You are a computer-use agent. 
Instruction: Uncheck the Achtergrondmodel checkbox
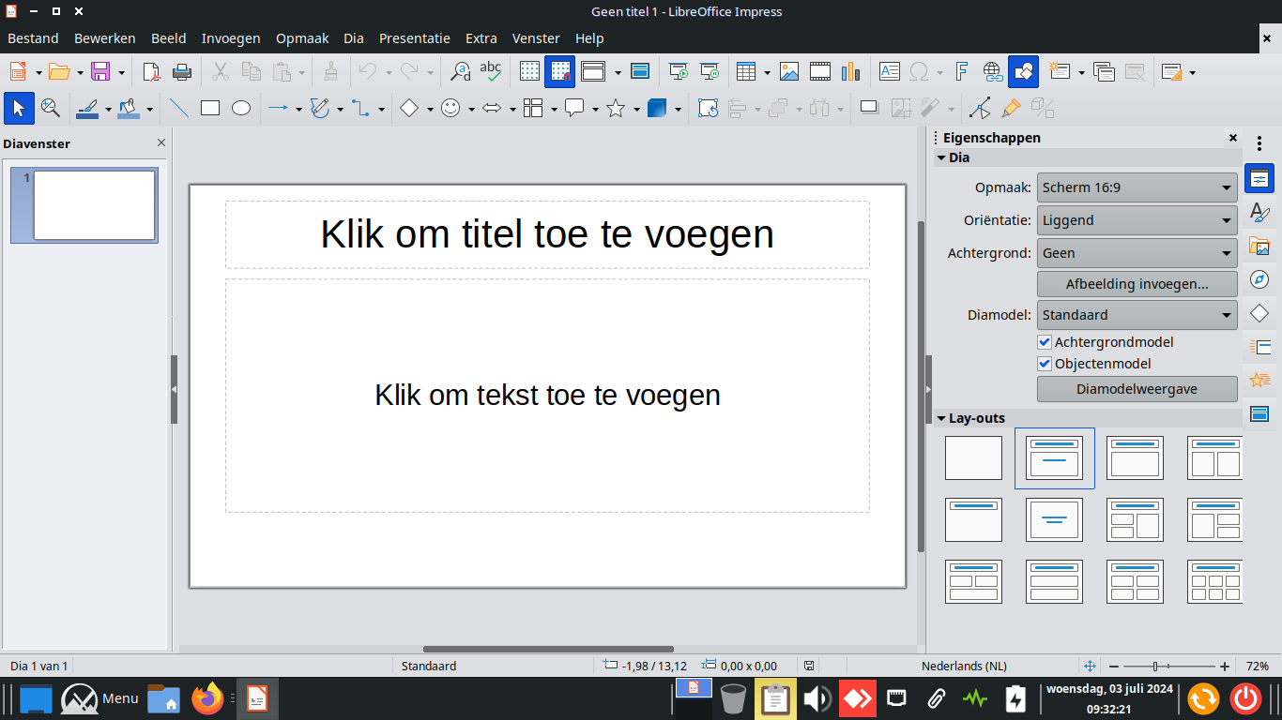pos(1045,342)
